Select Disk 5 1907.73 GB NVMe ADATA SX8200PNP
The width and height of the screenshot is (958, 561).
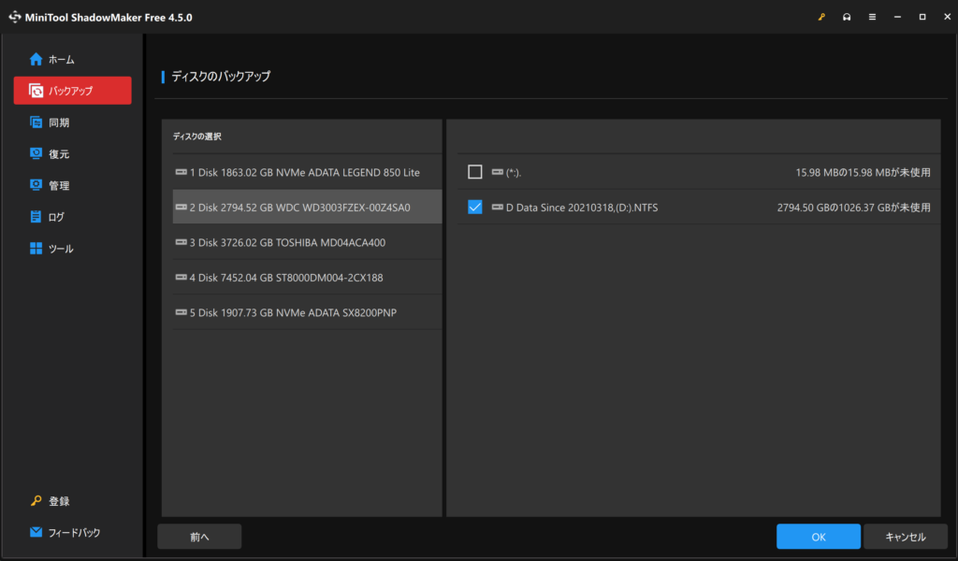tap(307, 312)
